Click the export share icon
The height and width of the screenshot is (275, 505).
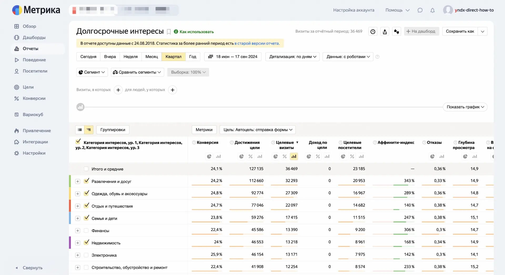pyautogui.click(x=385, y=32)
